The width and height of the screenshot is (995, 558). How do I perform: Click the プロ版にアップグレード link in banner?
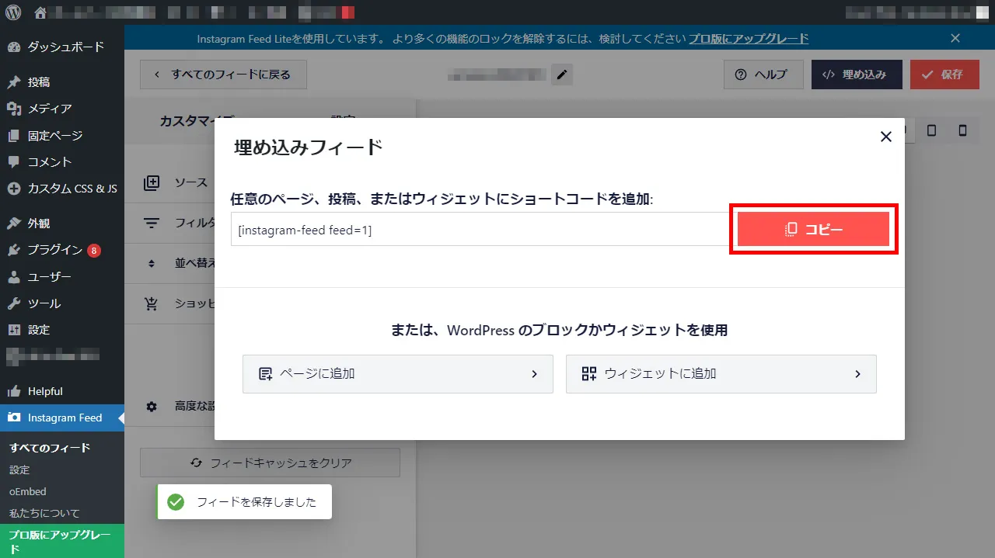point(749,38)
